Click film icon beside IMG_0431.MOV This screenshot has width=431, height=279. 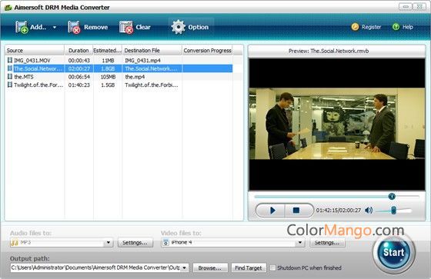point(10,60)
